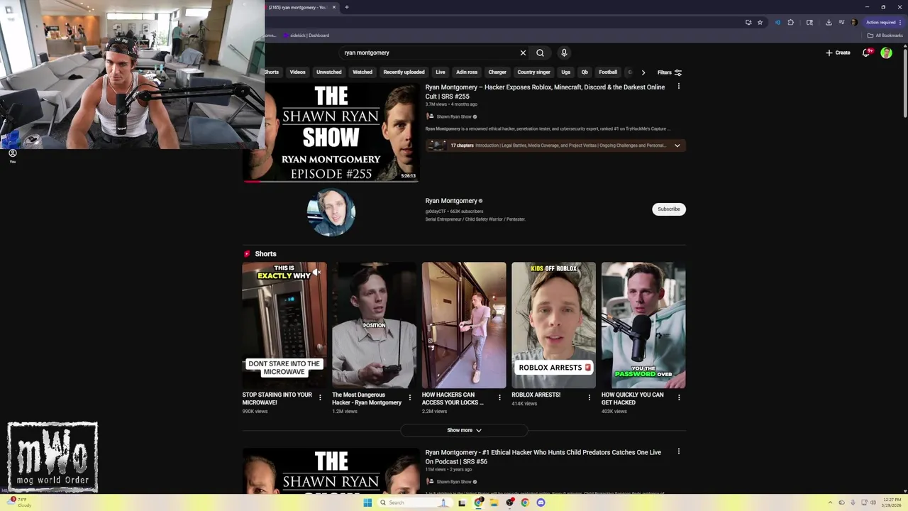
Task: Select the Charger chip
Action: (497, 72)
